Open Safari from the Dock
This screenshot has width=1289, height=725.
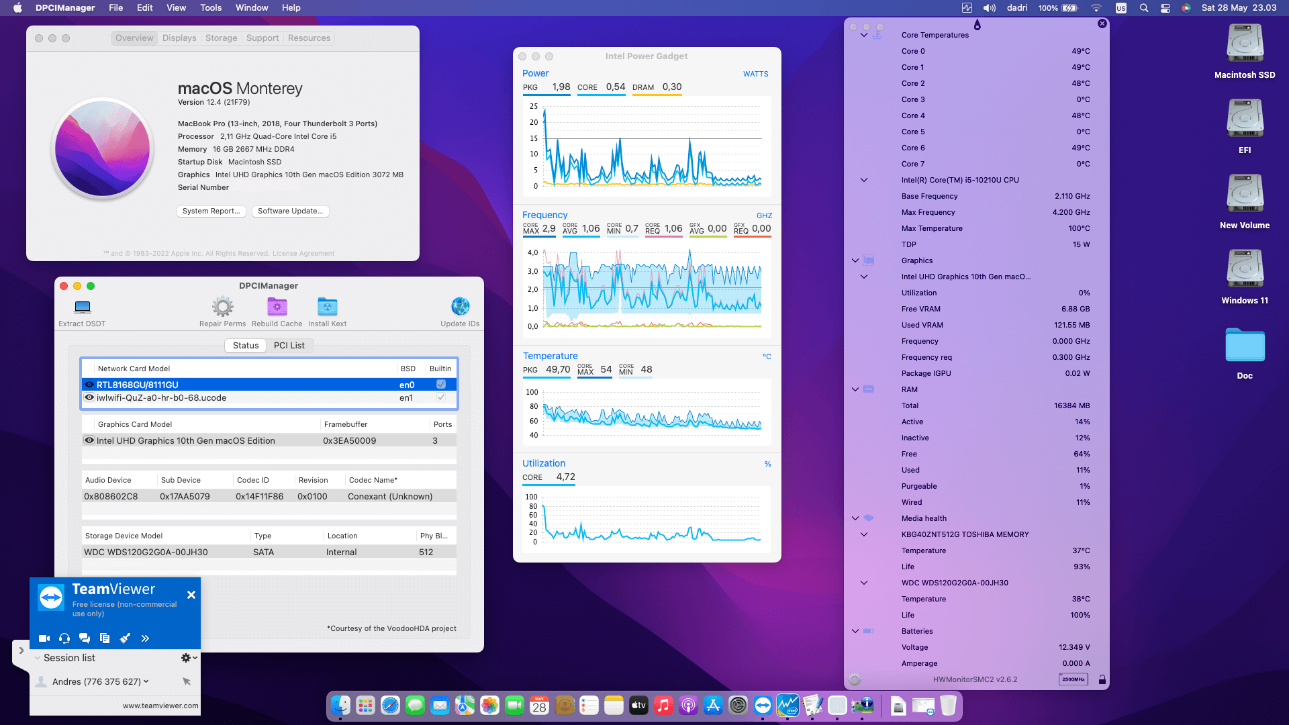coord(390,706)
